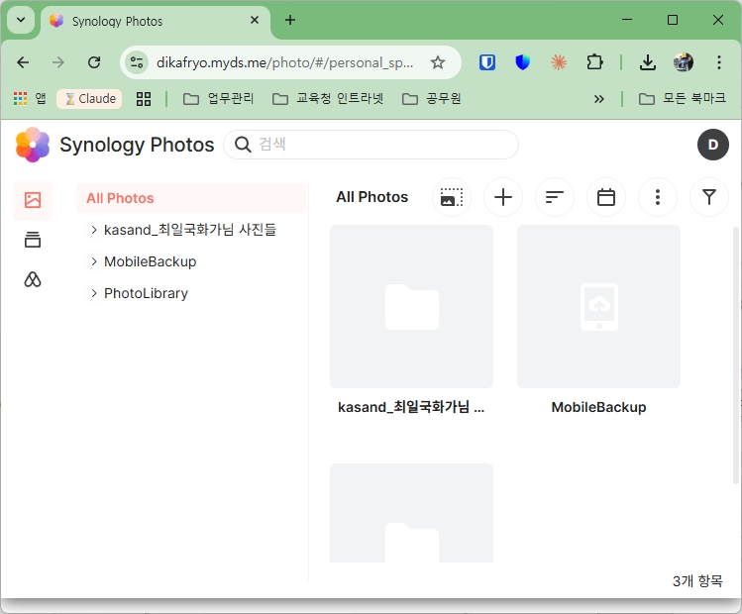The image size is (742, 614).
Task: Open the Photos view in the sidebar
Action: click(x=32, y=200)
